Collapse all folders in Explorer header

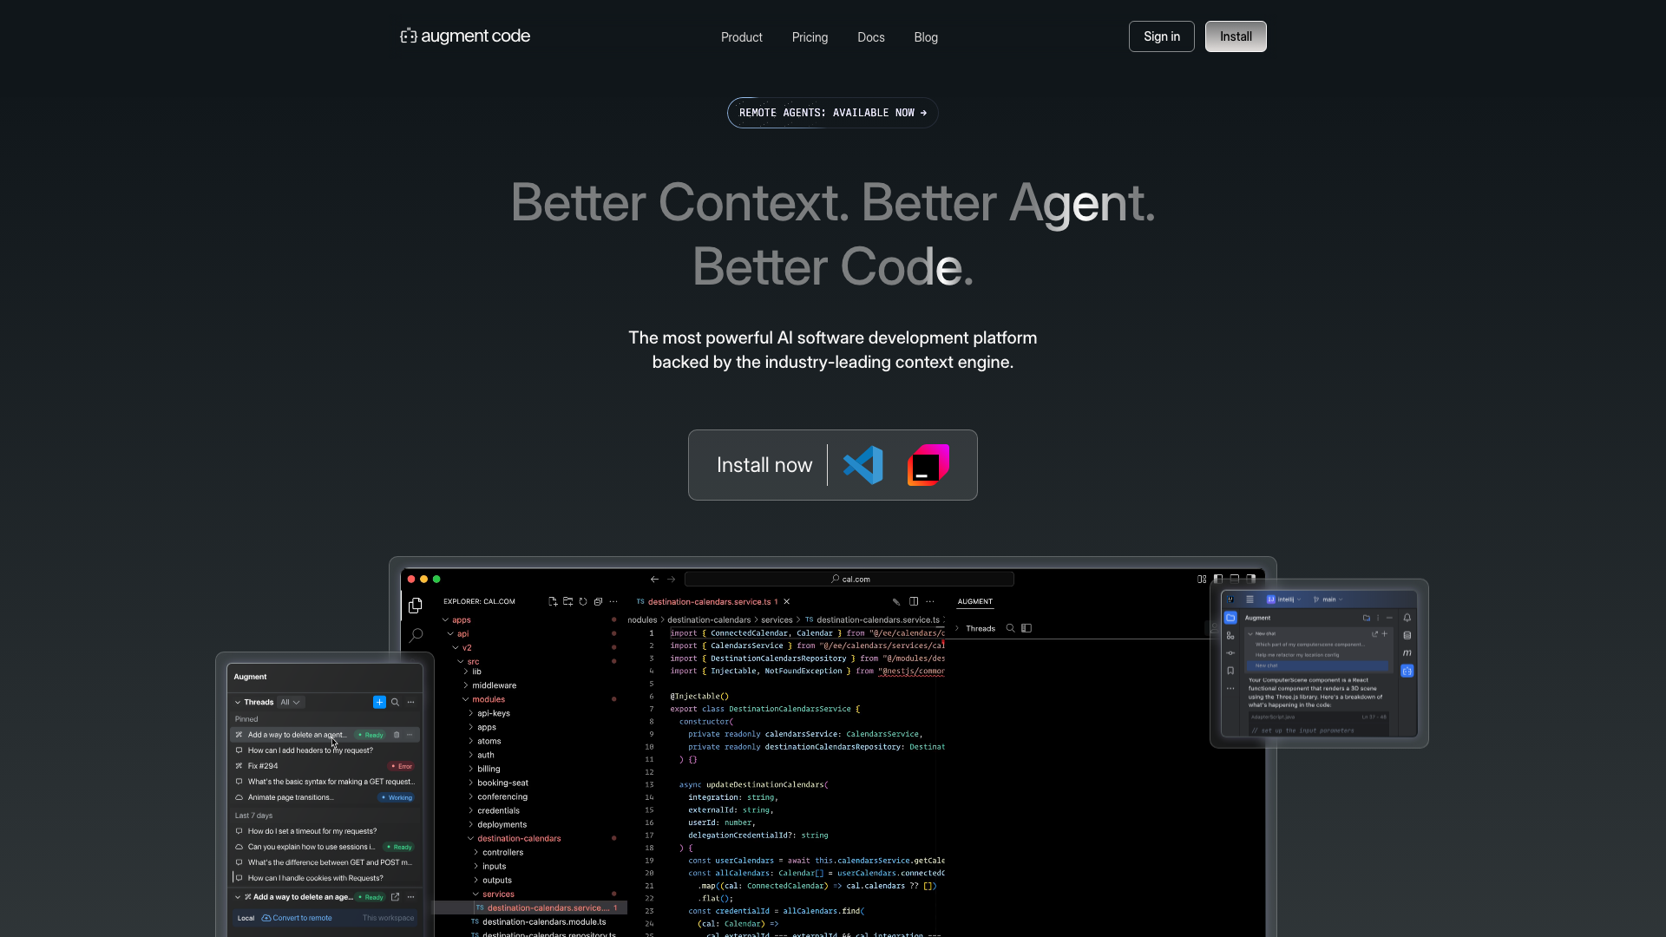click(598, 601)
